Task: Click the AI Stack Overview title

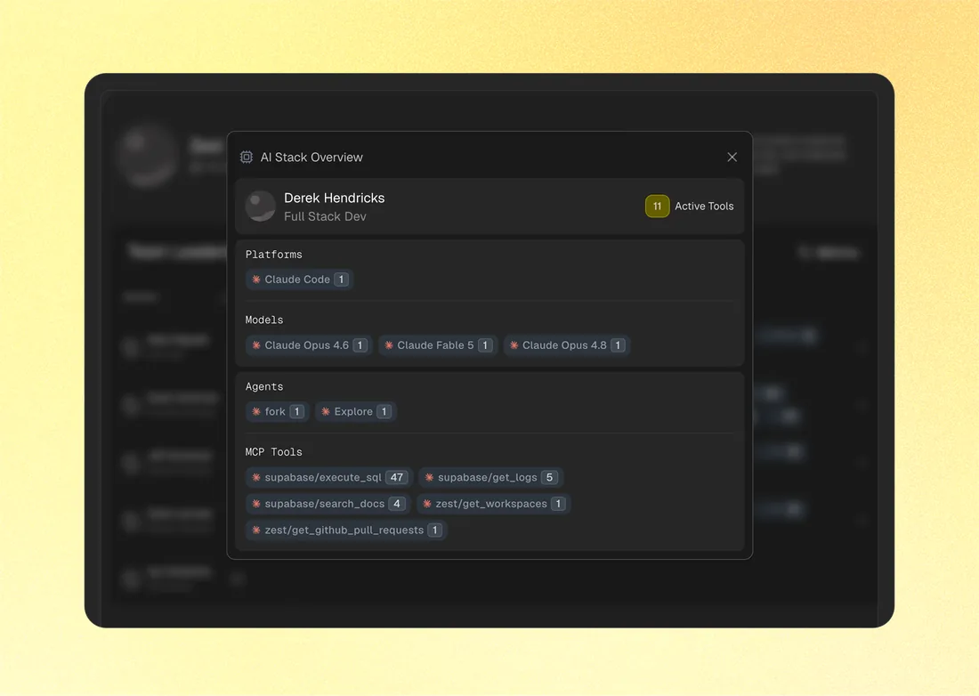Action: coord(311,158)
